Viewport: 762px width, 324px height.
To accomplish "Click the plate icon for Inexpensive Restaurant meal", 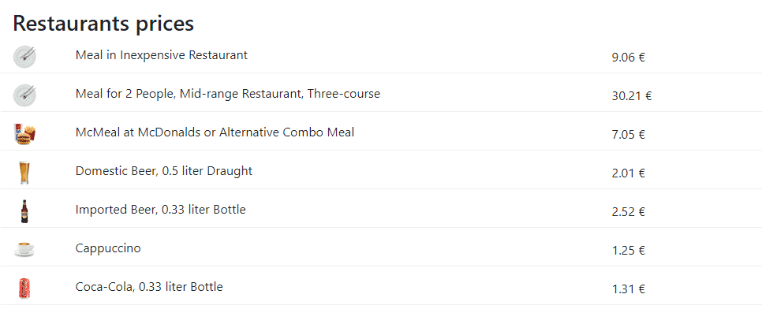I will pyautogui.click(x=24, y=57).
